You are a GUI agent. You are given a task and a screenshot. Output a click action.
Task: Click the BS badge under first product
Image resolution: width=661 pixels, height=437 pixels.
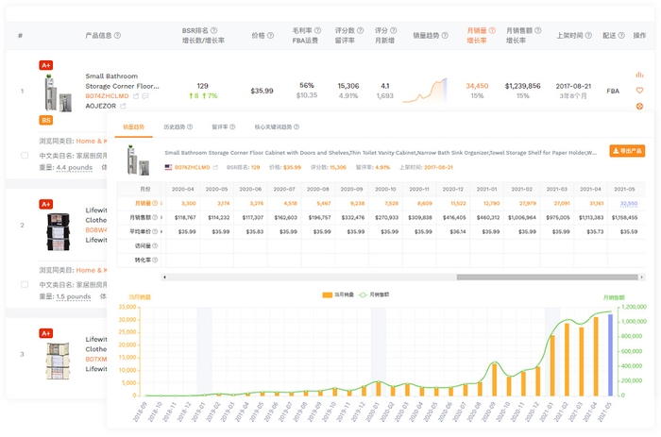46,120
